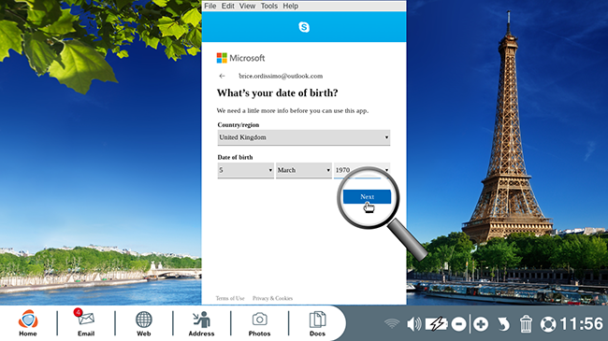Open the Address book icon

click(201, 323)
